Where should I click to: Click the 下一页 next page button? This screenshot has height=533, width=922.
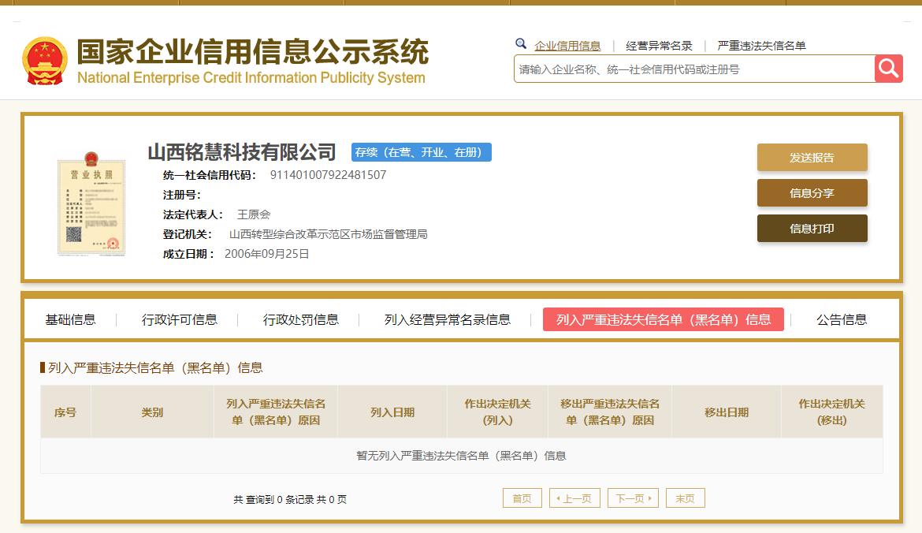(633, 498)
